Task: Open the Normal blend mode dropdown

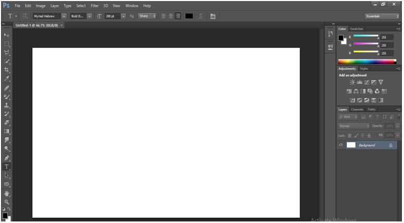Action: [353, 126]
